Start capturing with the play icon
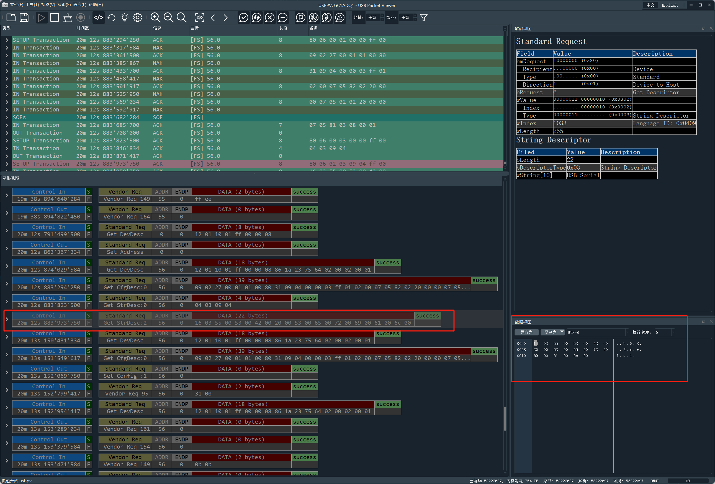The height and width of the screenshot is (484, 715). click(x=41, y=17)
